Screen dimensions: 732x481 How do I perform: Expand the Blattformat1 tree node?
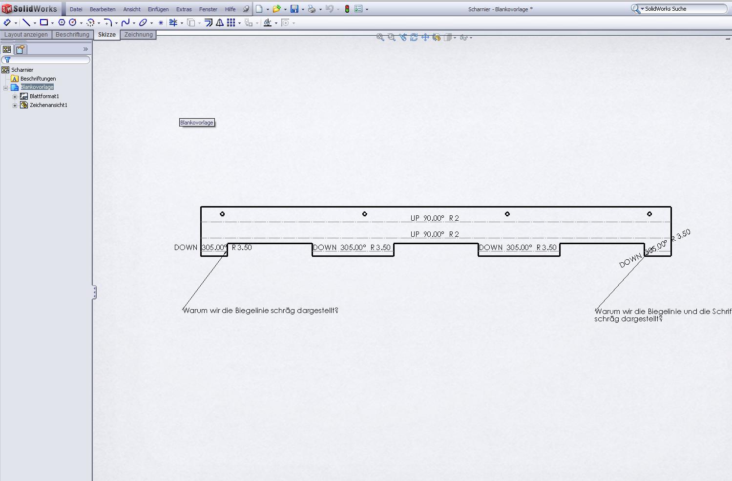[x=15, y=97]
